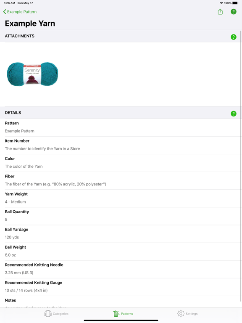Select the Pattern field showing Example Pattern
The height and width of the screenshot is (323, 242).
coord(121,128)
